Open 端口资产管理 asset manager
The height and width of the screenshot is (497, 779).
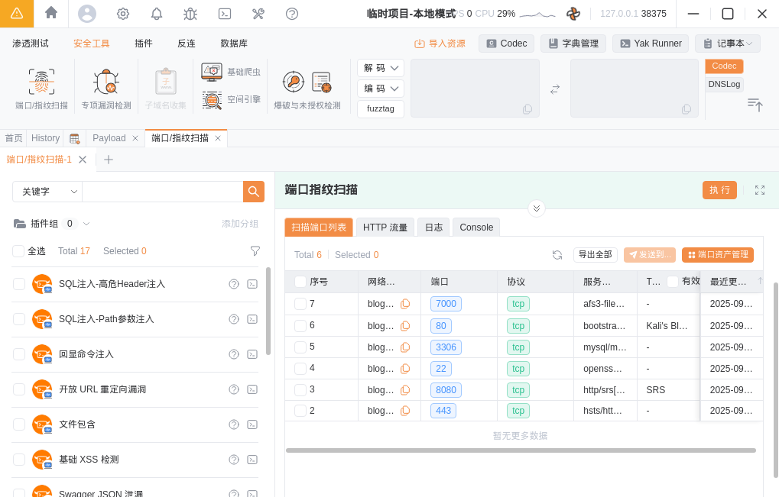tap(718, 255)
